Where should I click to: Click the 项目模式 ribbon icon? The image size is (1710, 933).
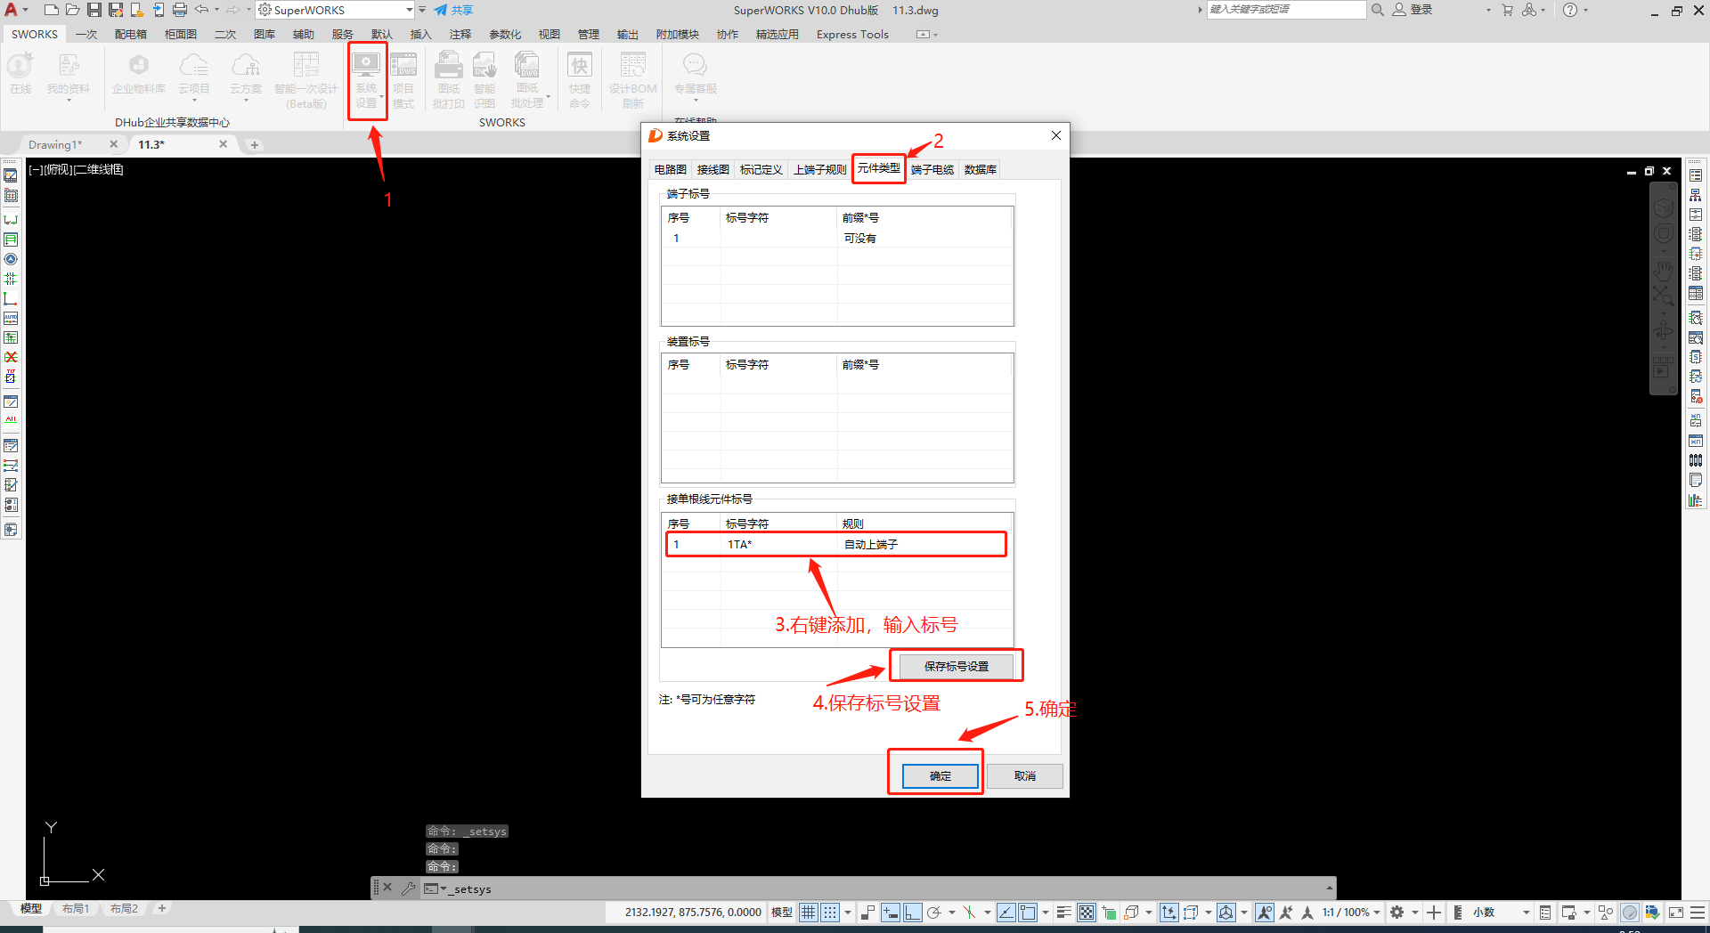[x=403, y=80]
